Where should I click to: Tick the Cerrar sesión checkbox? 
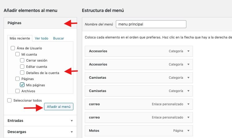pyautogui.click(x=22, y=60)
